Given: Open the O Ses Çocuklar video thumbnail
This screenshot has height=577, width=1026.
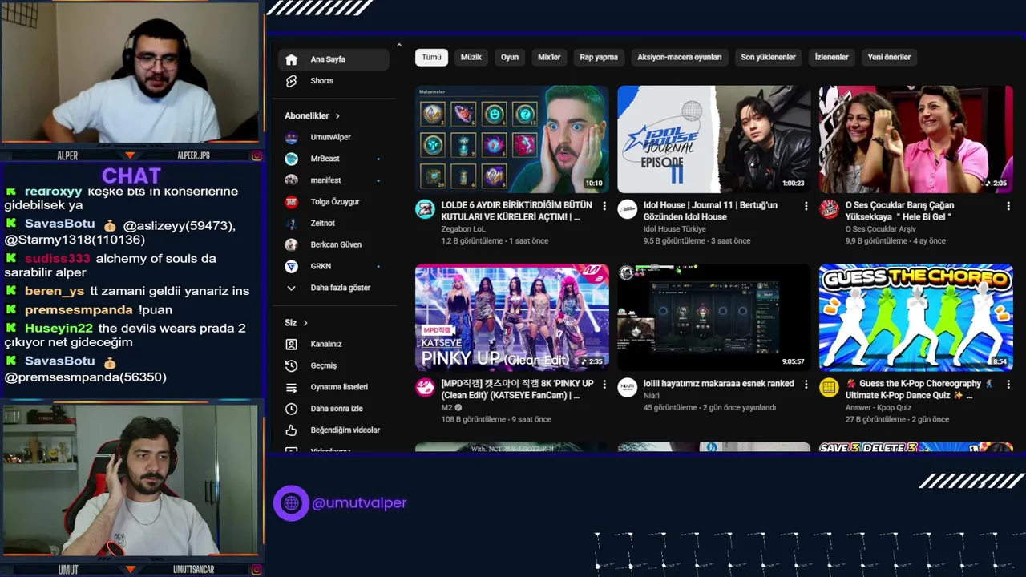Looking at the screenshot, I should click(916, 139).
